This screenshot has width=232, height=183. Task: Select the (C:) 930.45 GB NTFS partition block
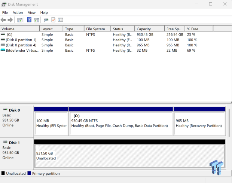click(x=121, y=121)
